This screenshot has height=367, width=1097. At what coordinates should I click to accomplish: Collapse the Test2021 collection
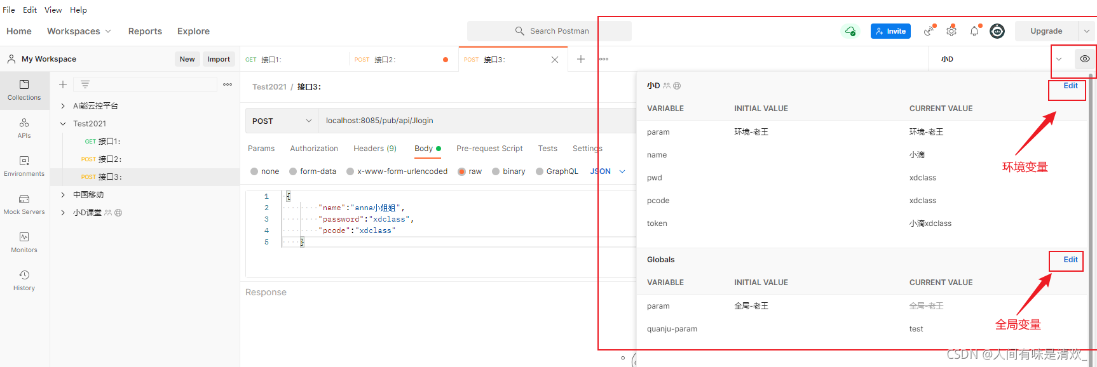[x=63, y=124]
